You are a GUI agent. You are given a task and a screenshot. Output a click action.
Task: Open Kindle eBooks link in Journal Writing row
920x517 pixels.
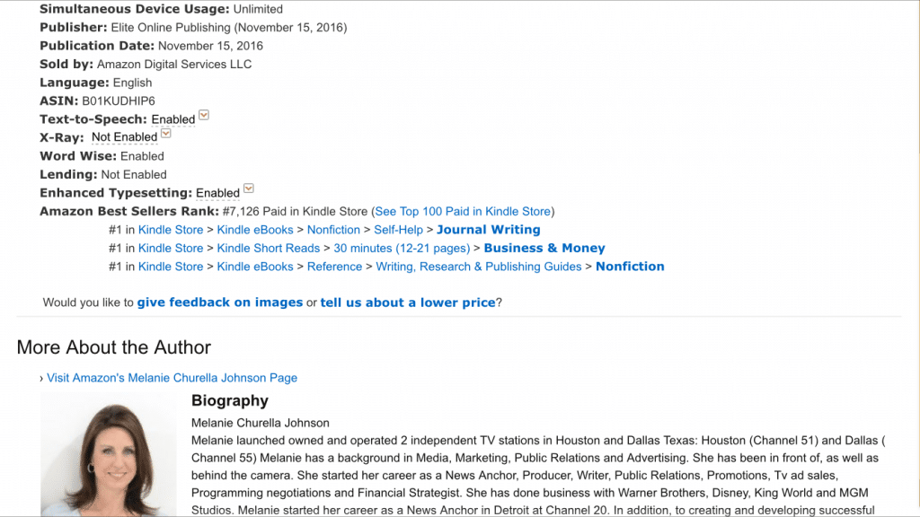click(x=255, y=230)
